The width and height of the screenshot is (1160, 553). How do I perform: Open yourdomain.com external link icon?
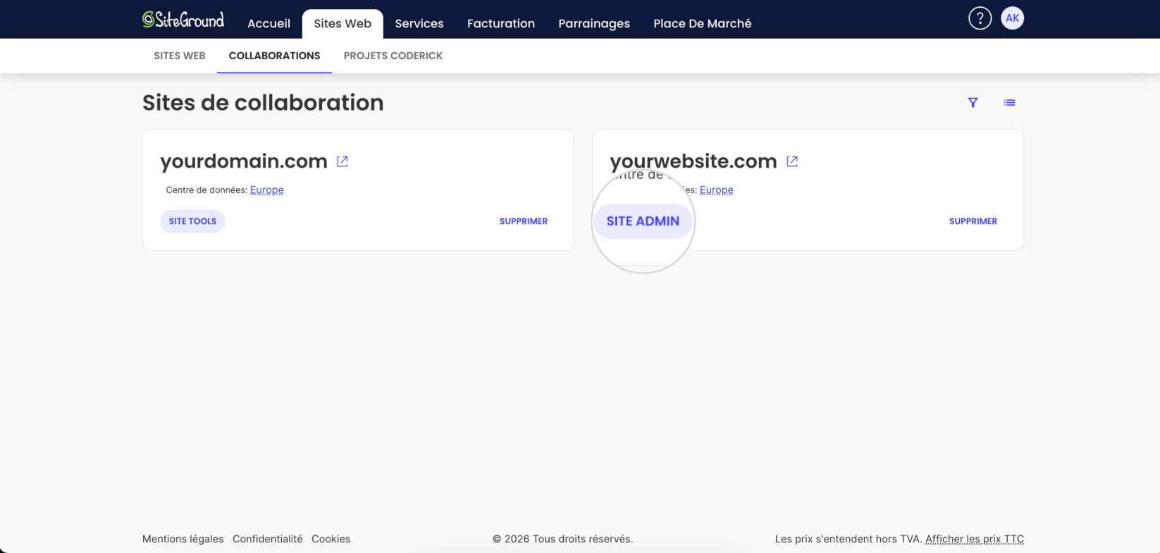pos(343,161)
